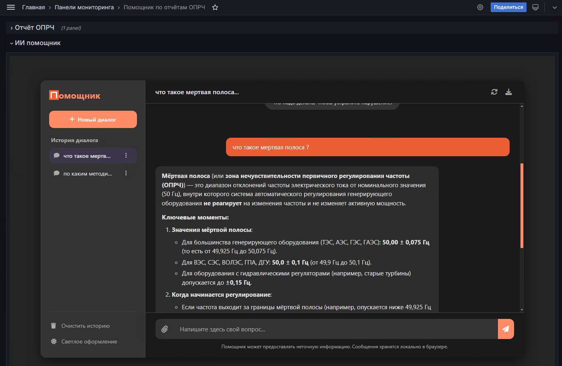Click the Новый диалог button
This screenshot has height=366, width=562.
pos(93,120)
